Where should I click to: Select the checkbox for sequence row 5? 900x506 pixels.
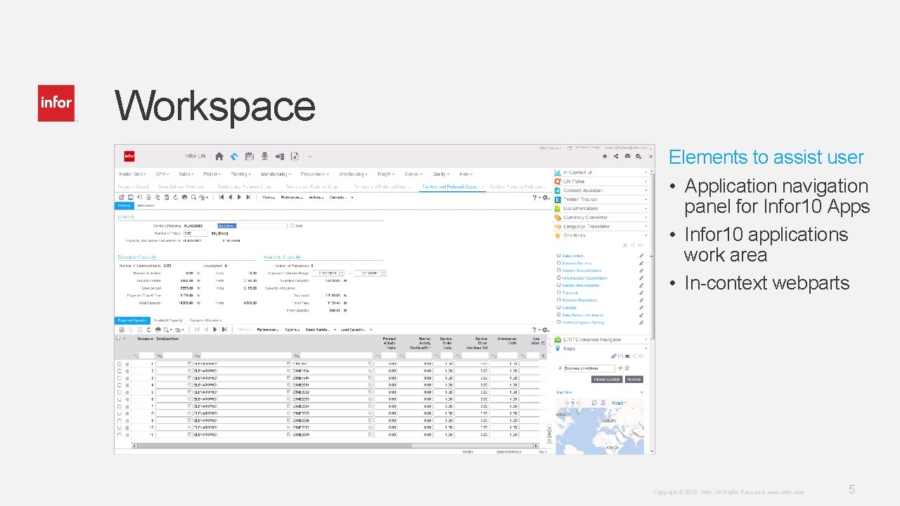(x=119, y=392)
